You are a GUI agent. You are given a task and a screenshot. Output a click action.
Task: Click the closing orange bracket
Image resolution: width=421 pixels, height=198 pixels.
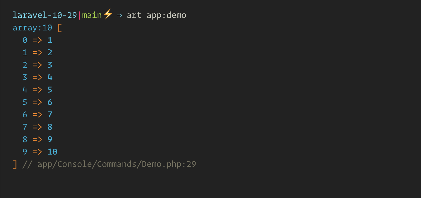pyautogui.click(x=15, y=164)
